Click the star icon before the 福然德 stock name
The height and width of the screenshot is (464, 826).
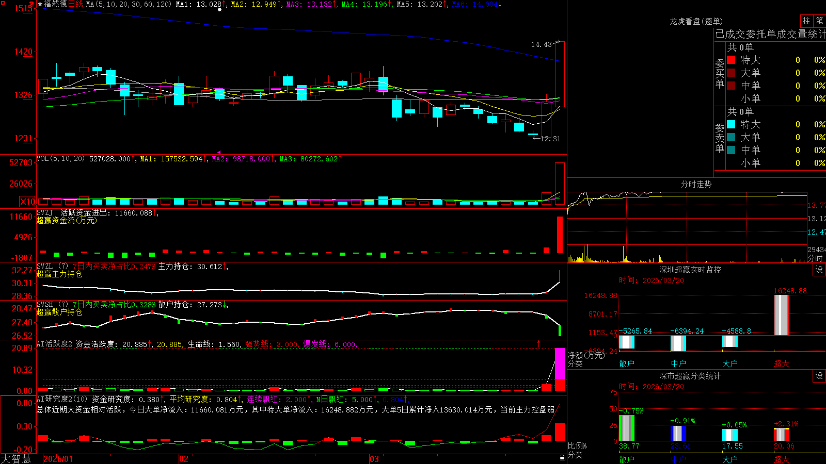[x=40, y=4]
